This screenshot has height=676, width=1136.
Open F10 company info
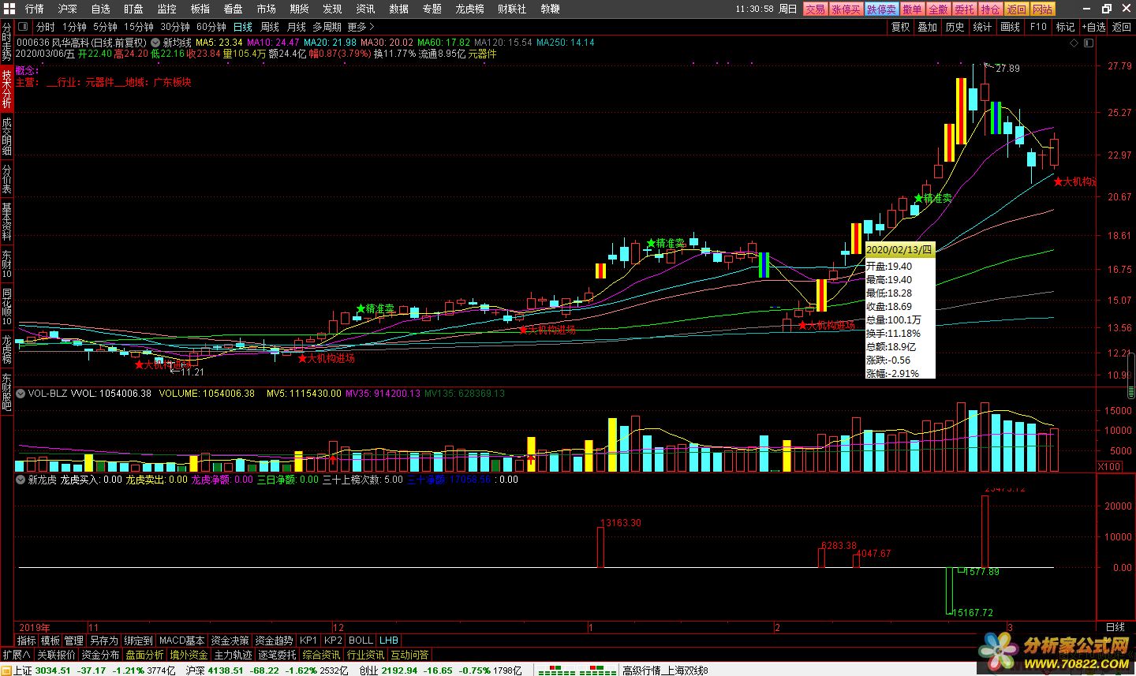point(1038,27)
